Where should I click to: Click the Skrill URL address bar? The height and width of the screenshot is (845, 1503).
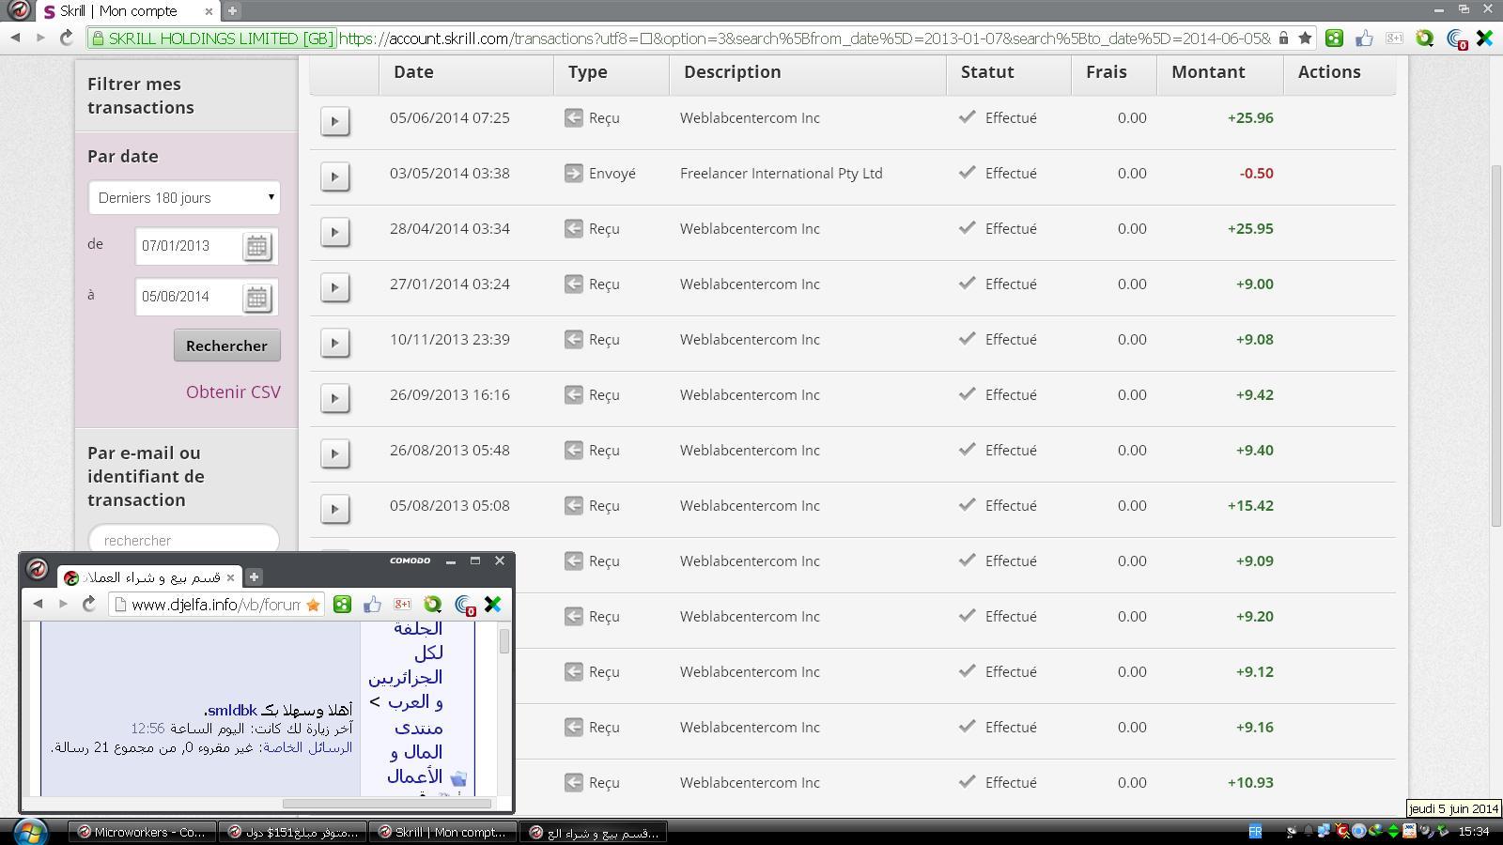(x=804, y=38)
